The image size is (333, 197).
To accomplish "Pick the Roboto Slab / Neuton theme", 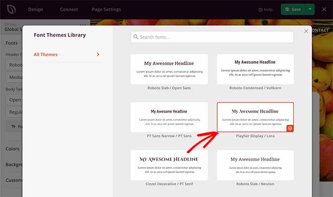I will [x=255, y=165].
